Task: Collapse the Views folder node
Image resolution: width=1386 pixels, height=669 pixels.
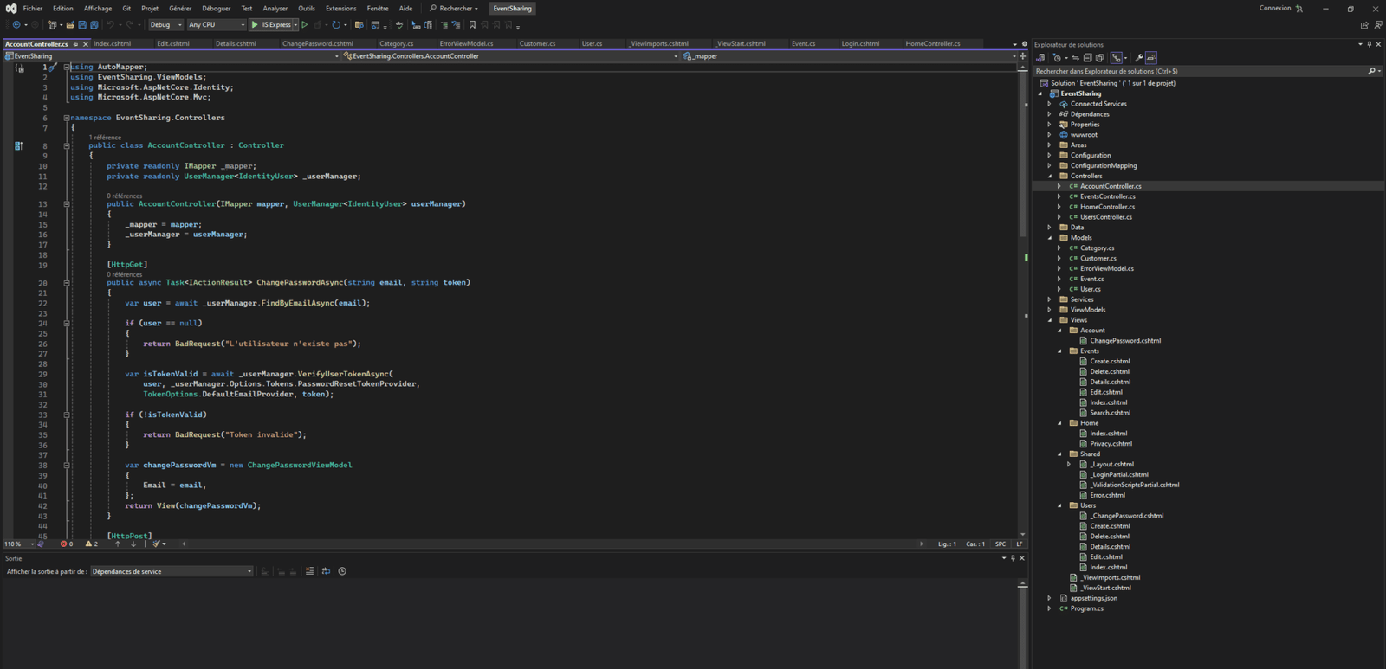Action: pyautogui.click(x=1050, y=320)
